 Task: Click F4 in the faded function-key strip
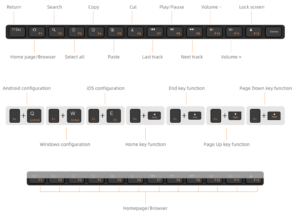point(96,178)
